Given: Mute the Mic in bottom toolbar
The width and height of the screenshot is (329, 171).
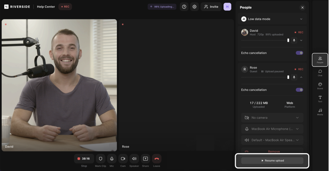Looking at the screenshot, I should click(x=112, y=159).
